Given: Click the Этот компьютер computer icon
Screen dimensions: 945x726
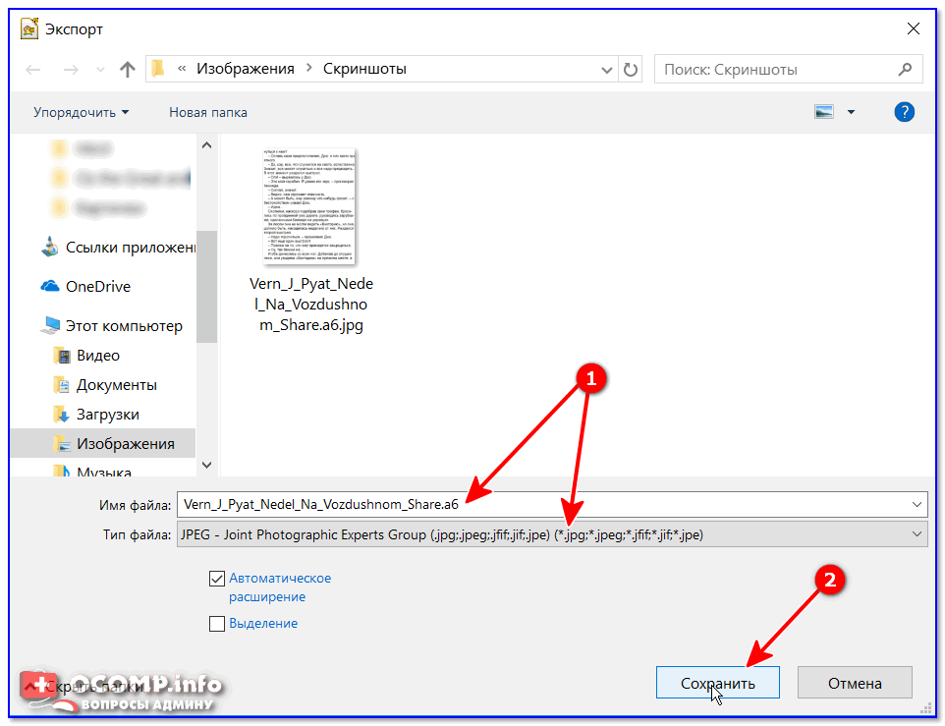Looking at the screenshot, I should pyautogui.click(x=50, y=325).
